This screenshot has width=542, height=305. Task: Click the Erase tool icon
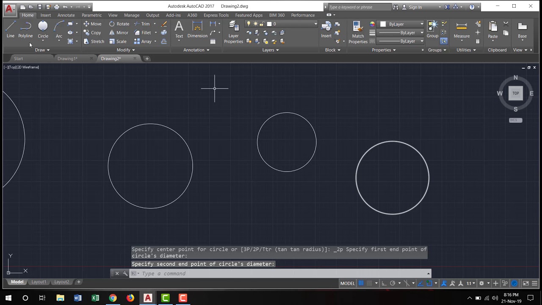[164, 24]
